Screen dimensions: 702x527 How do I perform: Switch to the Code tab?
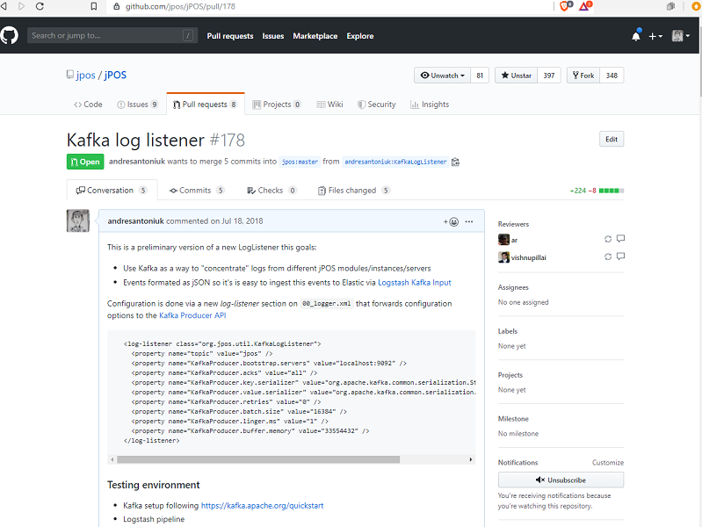click(x=88, y=105)
